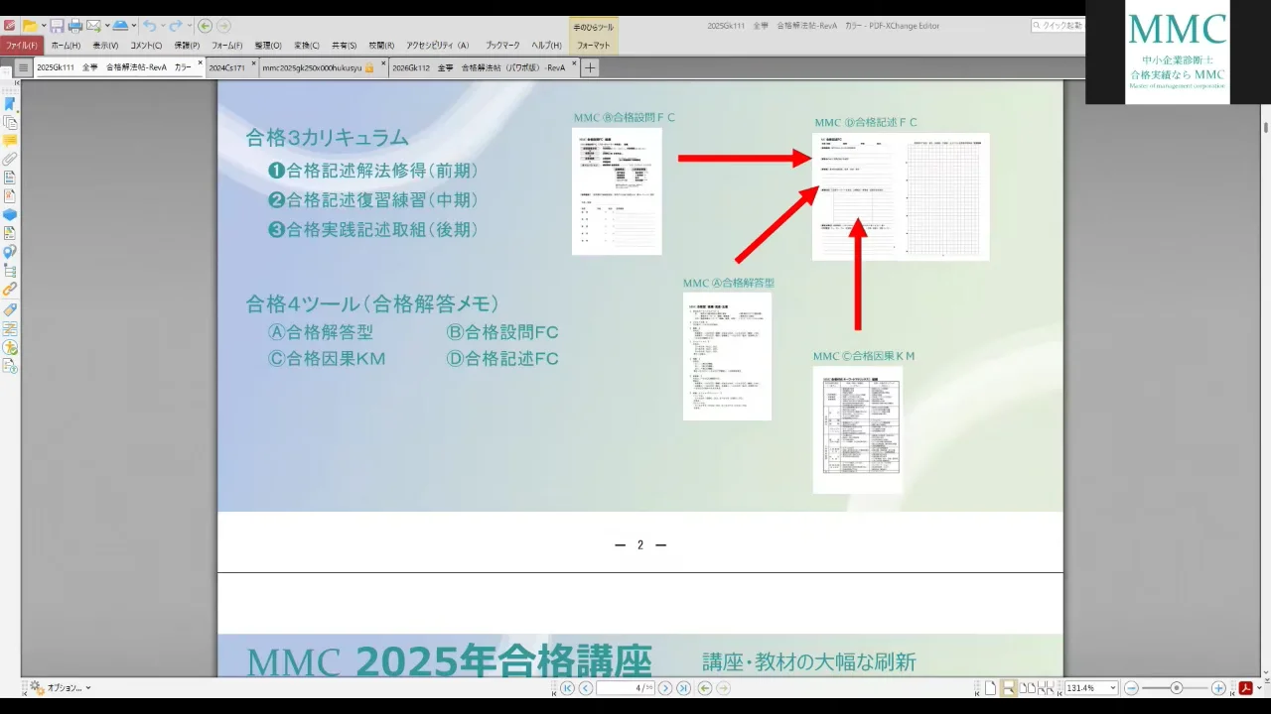Expand the Open folder dropdown arrow

(42, 26)
